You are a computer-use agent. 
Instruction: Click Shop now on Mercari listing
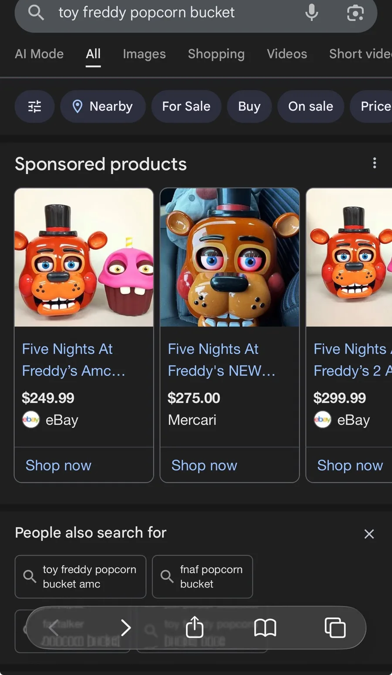pos(204,465)
